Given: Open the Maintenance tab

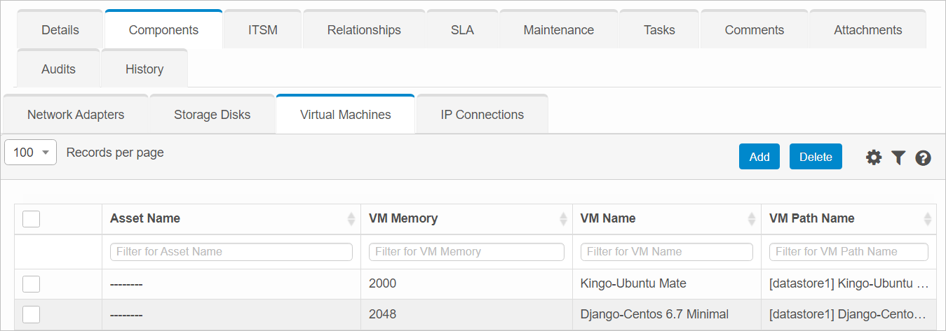Looking at the screenshot, I should (558, 30).
